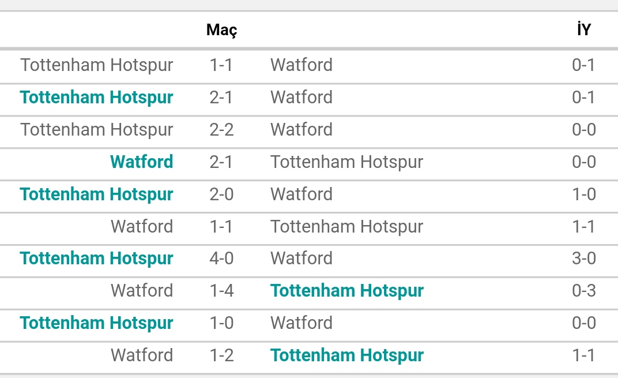This screenshot has height=378, width=618.
Task: Click the İY column header
Action: [x=584, y=29]
